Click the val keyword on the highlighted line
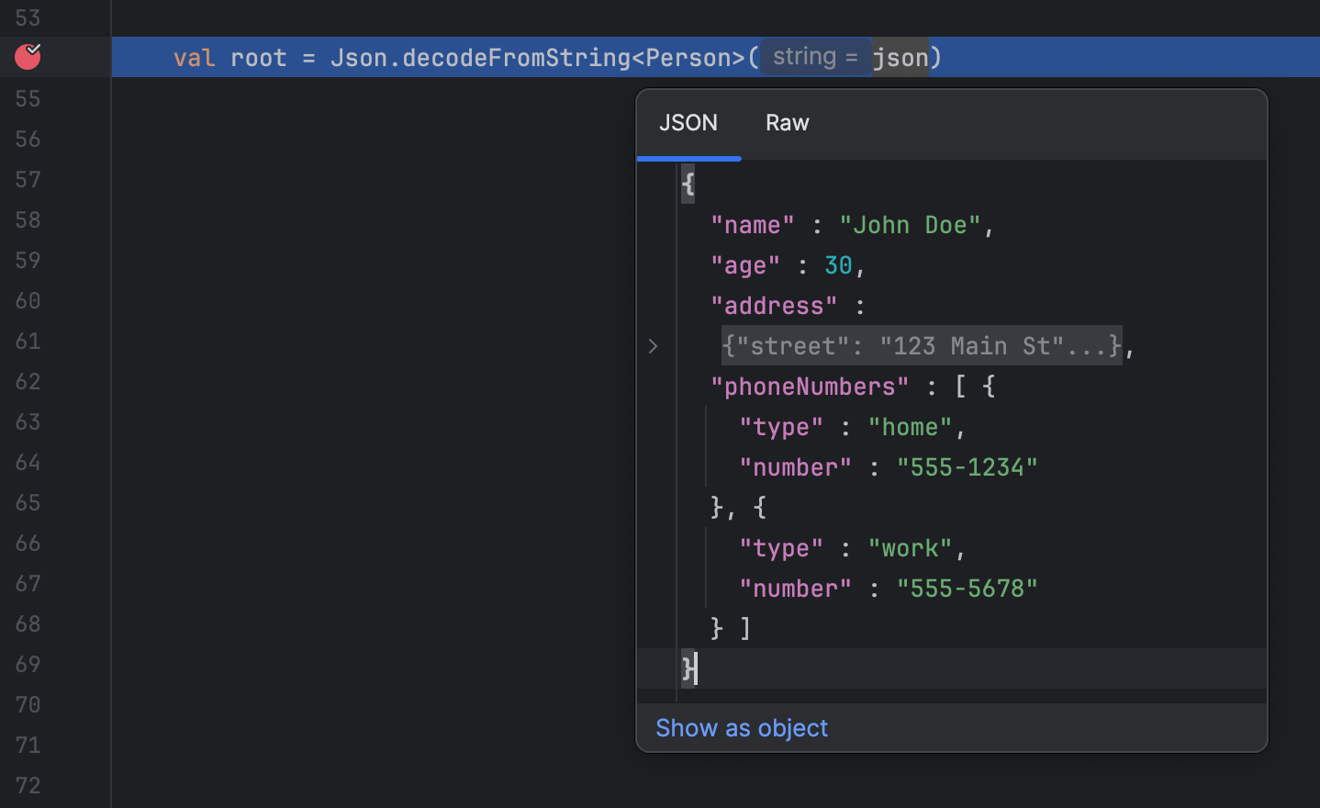Image resolution: width=1320 pixels, height=808 pixels. (194, 57)
